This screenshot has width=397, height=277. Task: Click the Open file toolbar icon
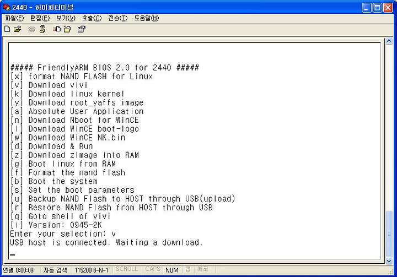18,29
